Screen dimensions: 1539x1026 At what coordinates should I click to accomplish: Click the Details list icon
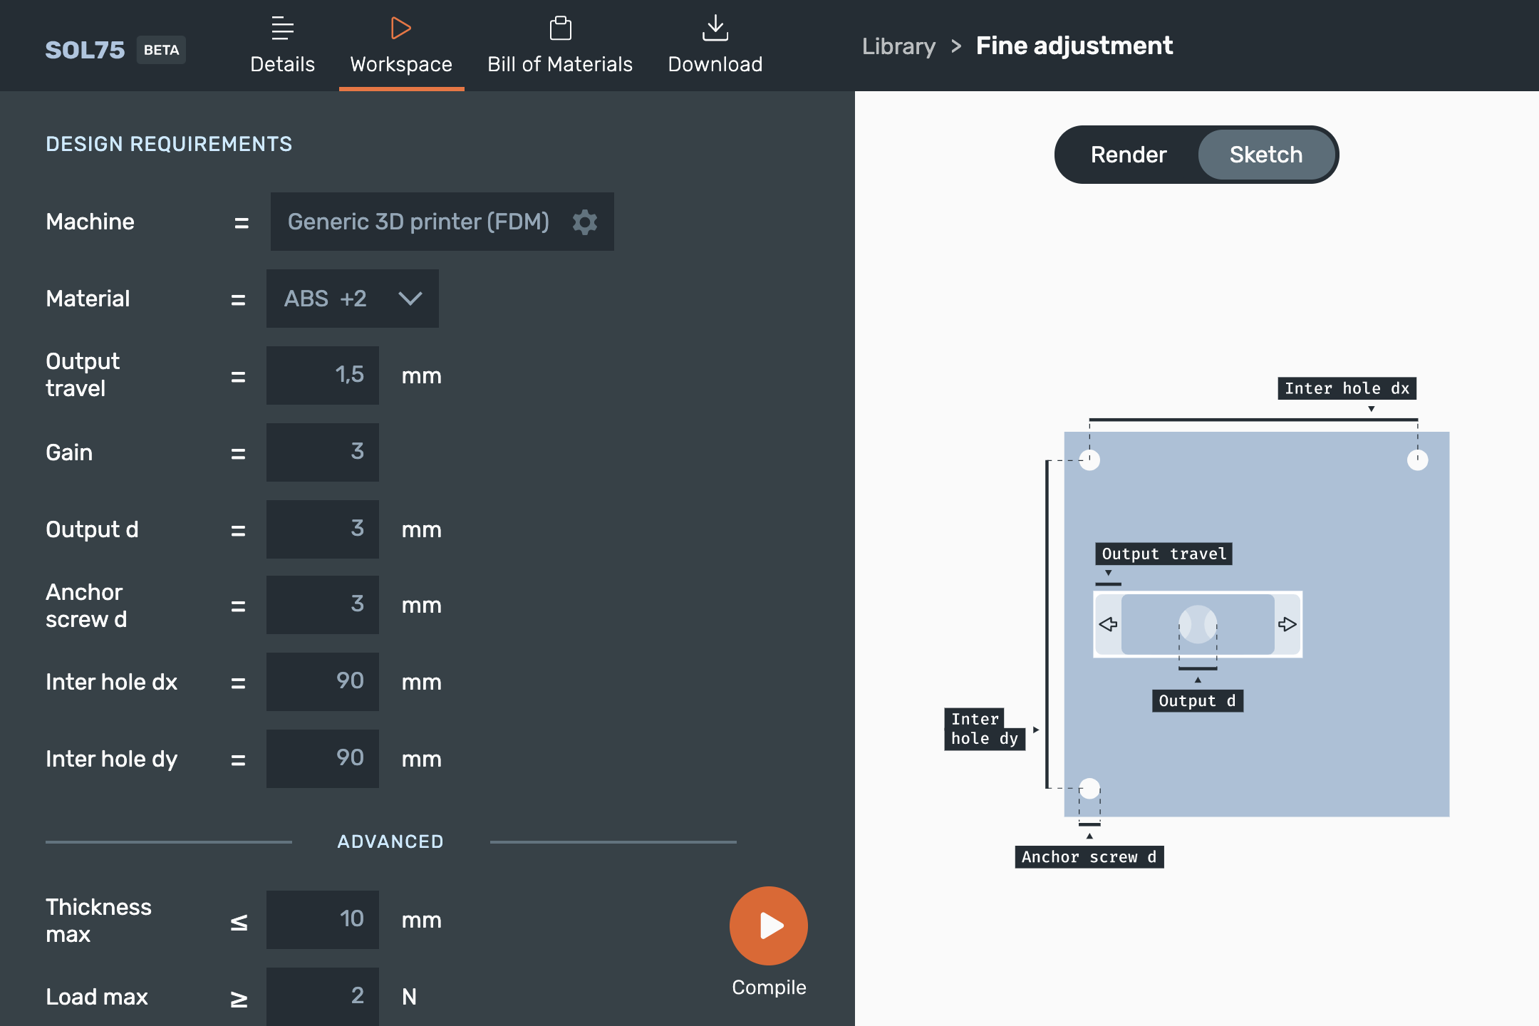pos(282,28)
